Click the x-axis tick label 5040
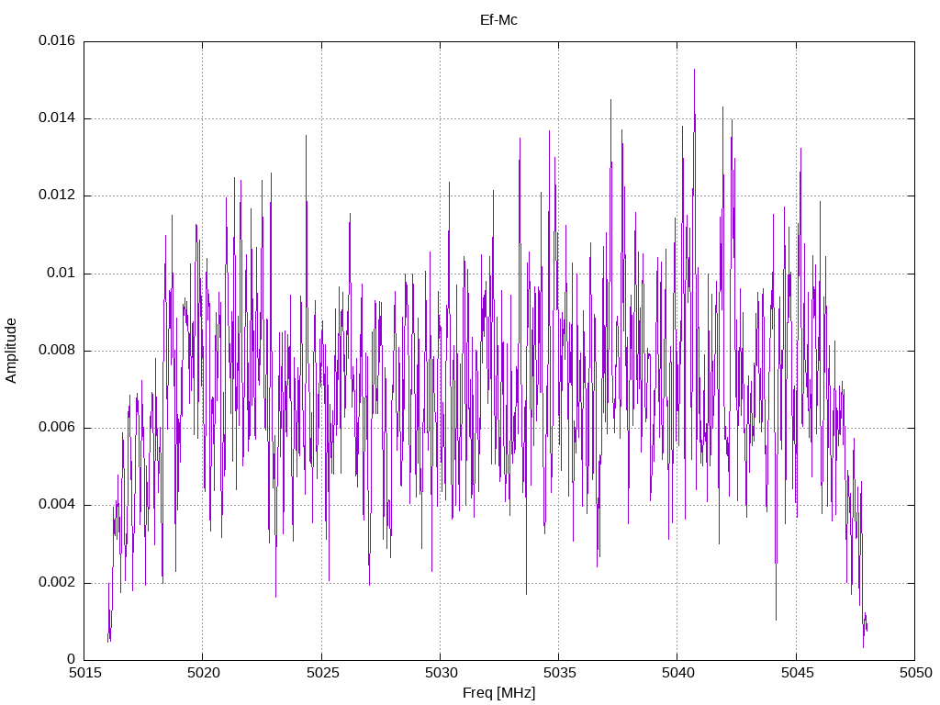 pos(678,673)
